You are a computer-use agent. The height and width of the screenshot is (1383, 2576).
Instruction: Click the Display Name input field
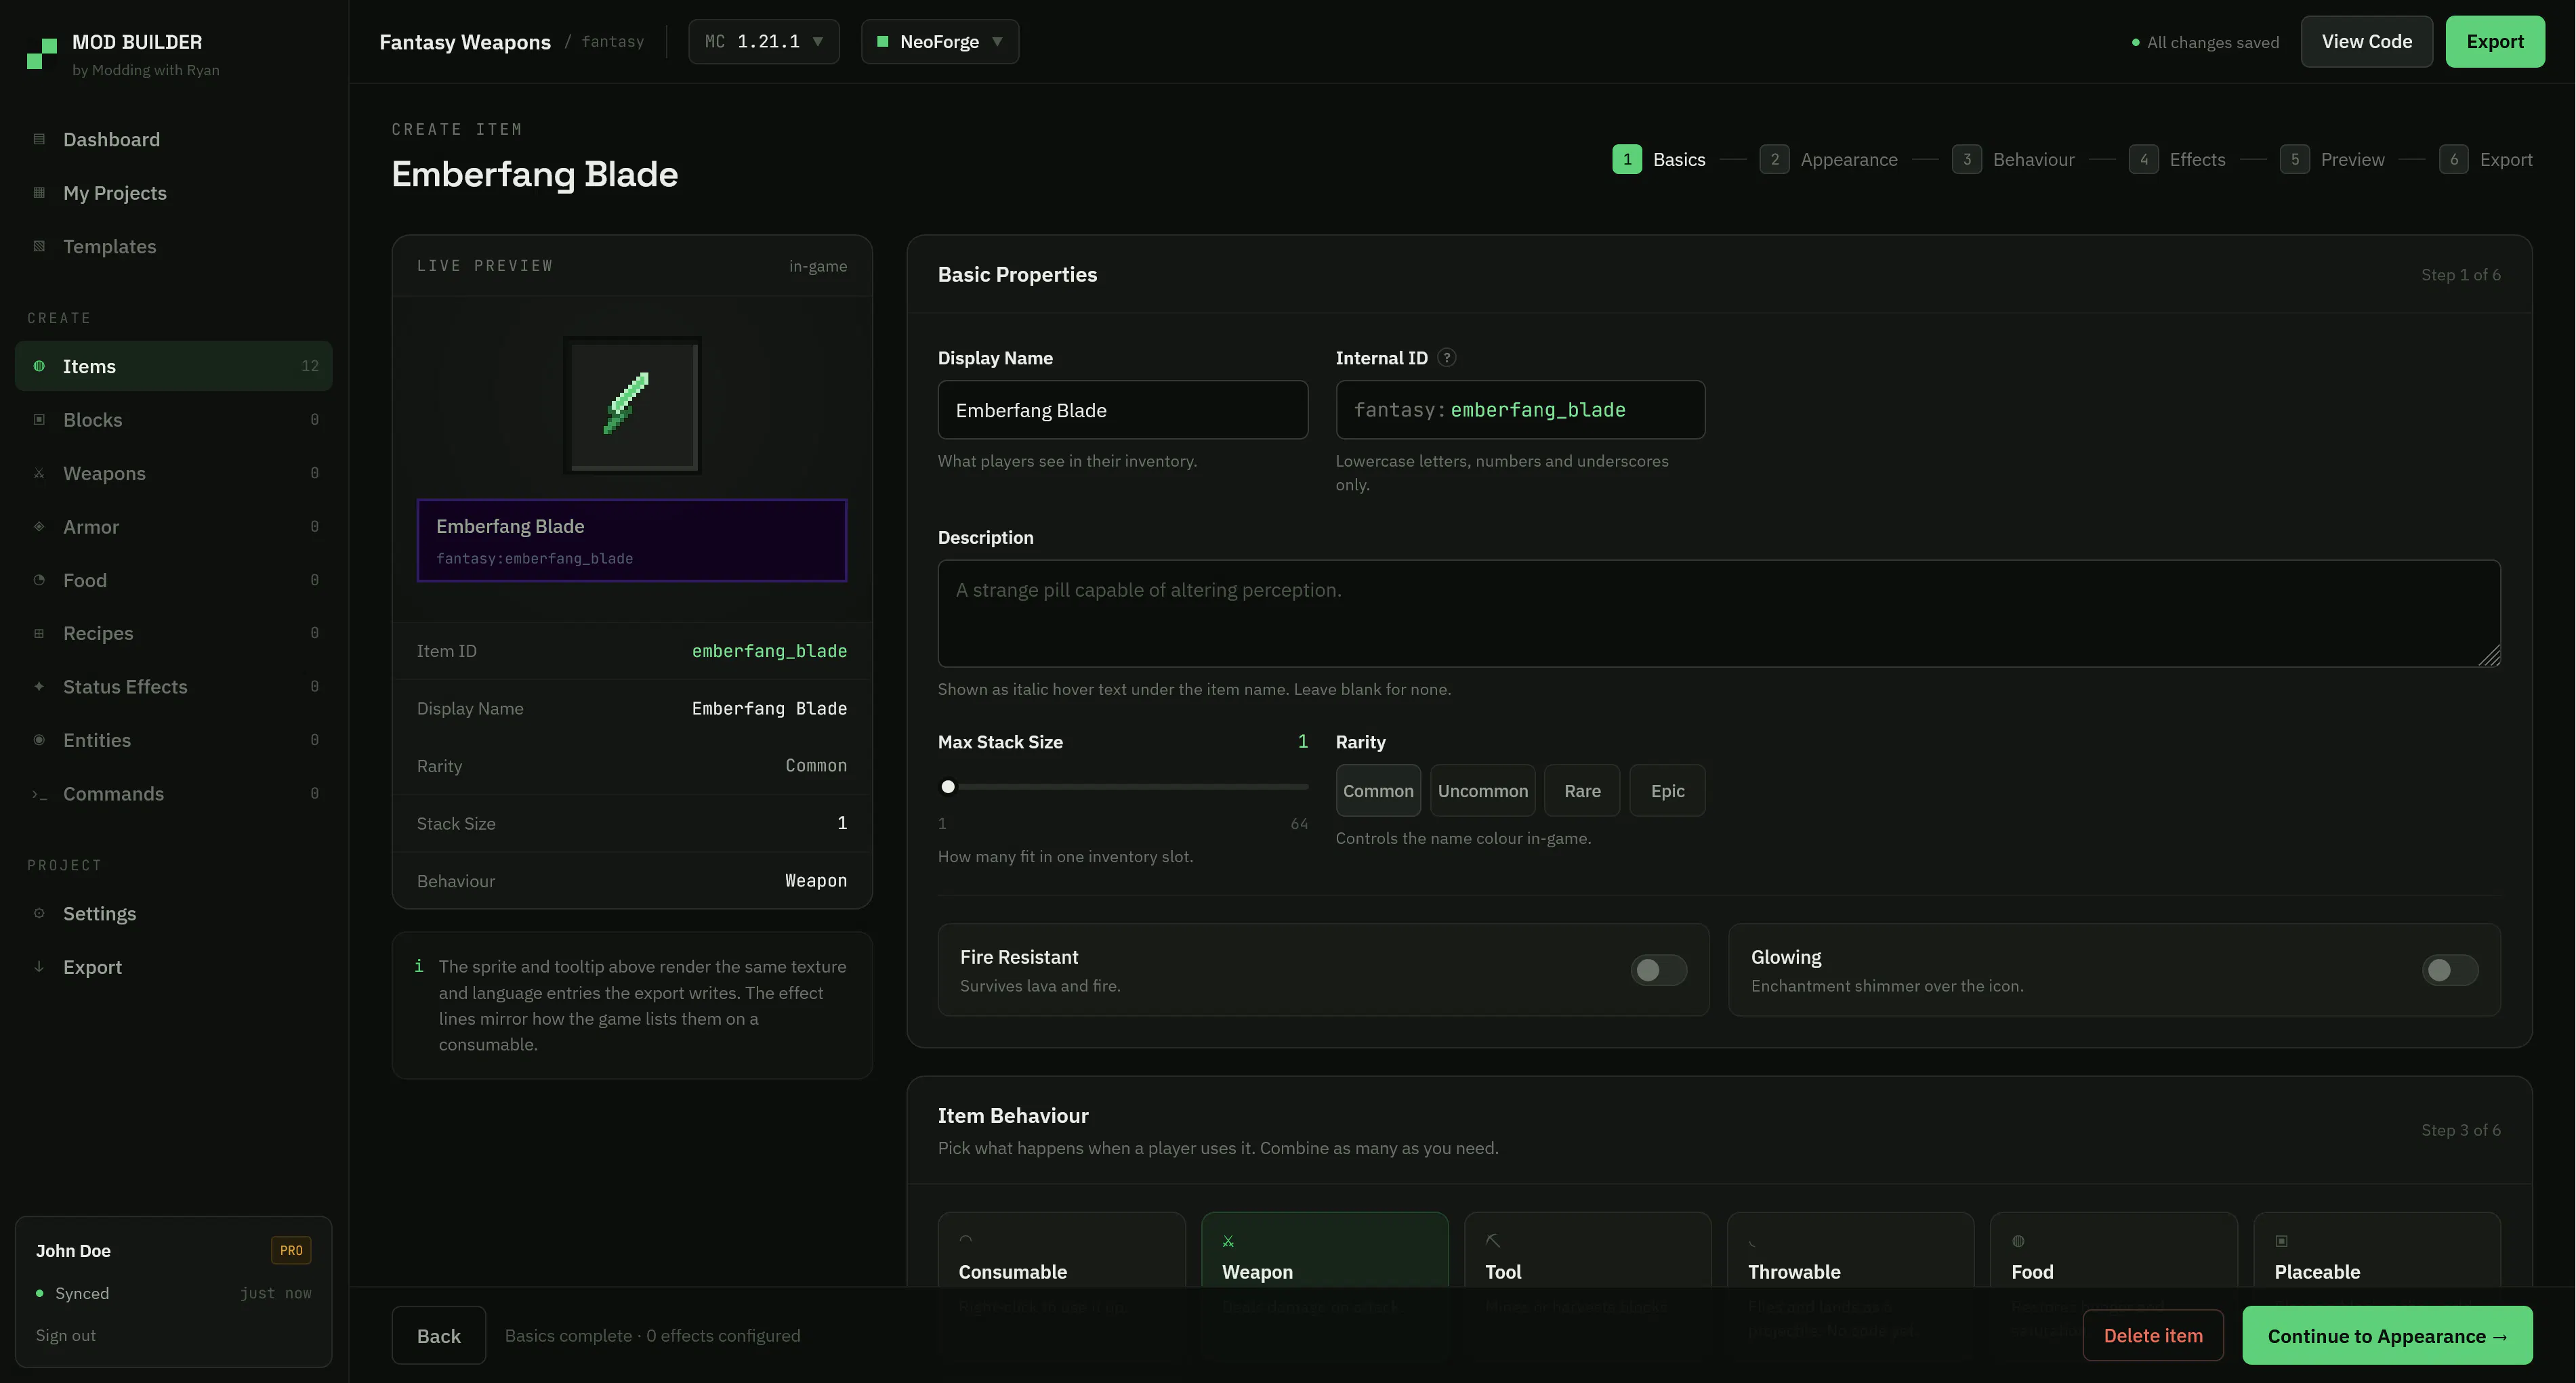pyautogui.click(x=1123, y=410)
